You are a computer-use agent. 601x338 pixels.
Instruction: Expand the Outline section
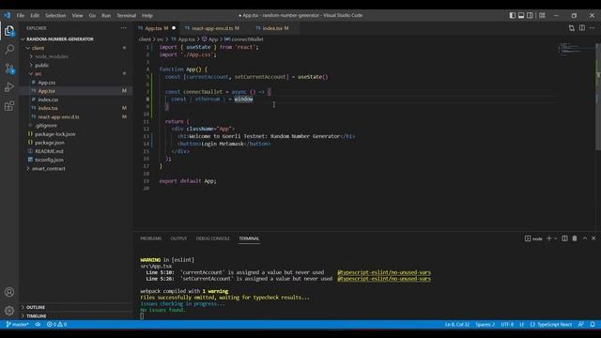(x=36, y=307)
